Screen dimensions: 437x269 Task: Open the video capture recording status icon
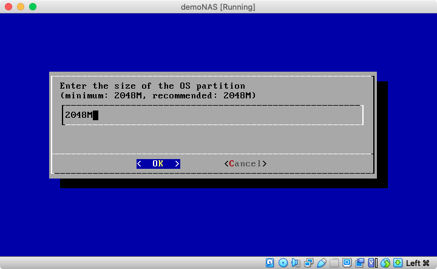coord(360,263)
